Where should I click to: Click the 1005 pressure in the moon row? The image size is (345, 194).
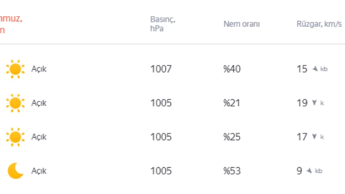pyautogui.click(x=161, y=171)
